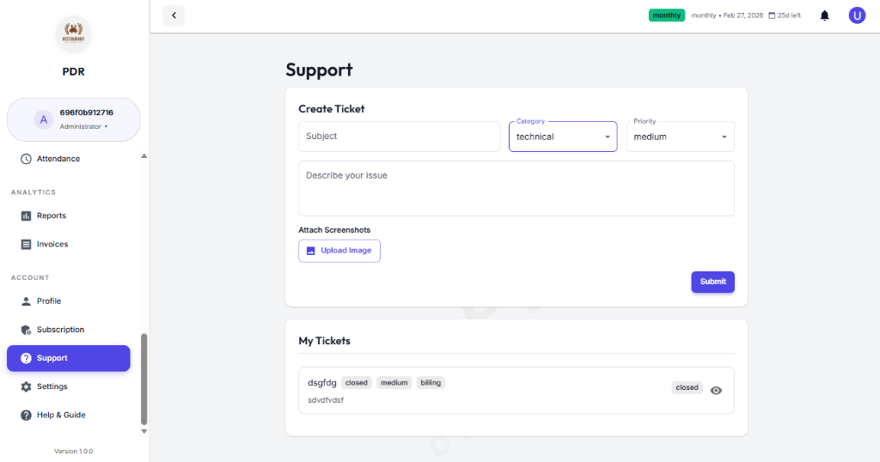View the dsgfdg ticket via eye icon
880x462 pixels.
[x=716, y=390]
